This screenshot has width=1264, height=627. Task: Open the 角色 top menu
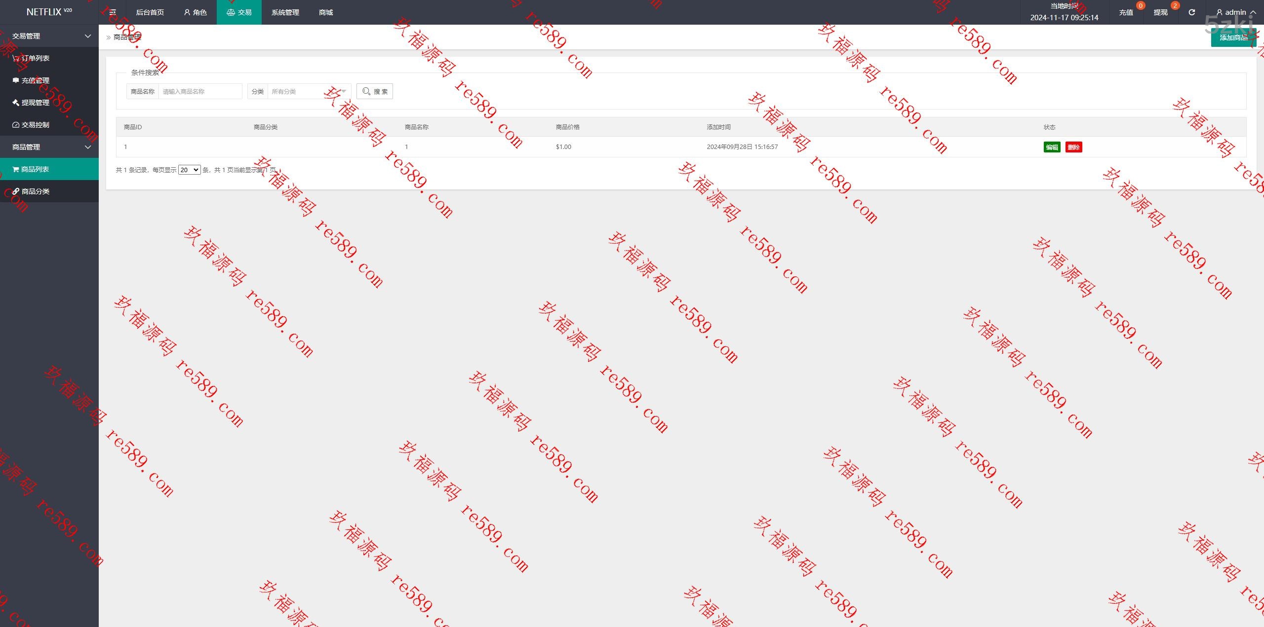(195, 12)
